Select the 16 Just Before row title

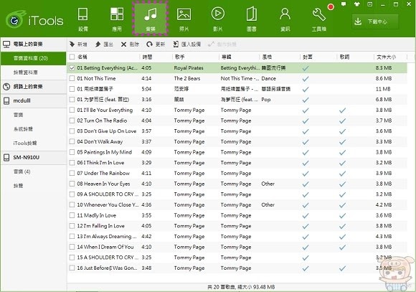107,268
